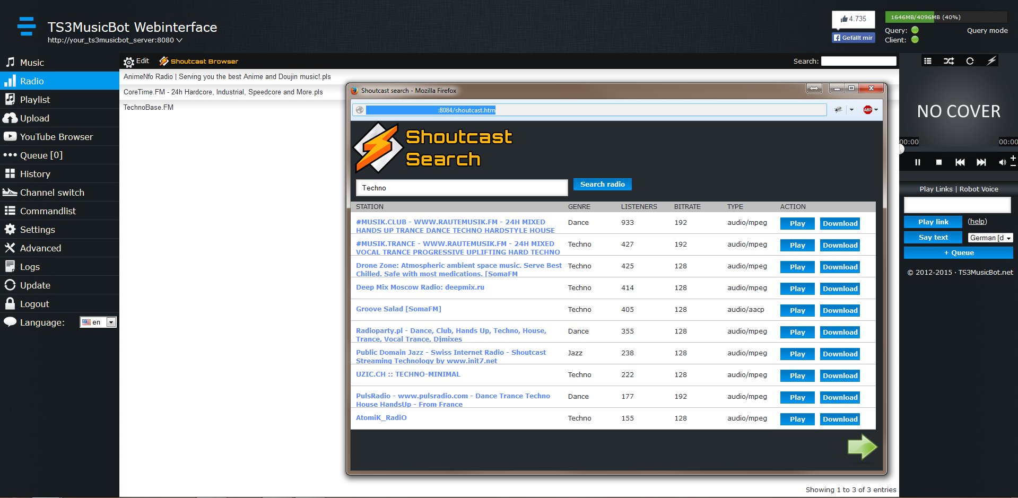Open the Adblock Plus ABP icon menu
Image resolution: width=1018 pixels, height=498 pixels.
click(x=870, y=110)
